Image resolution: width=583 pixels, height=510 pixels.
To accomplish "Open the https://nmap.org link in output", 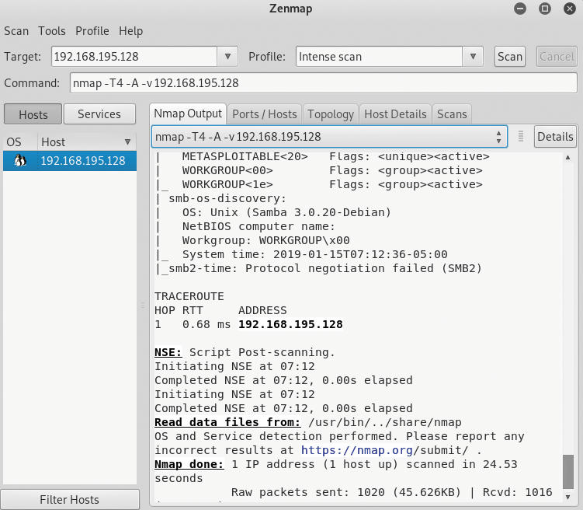I will 357,450.
